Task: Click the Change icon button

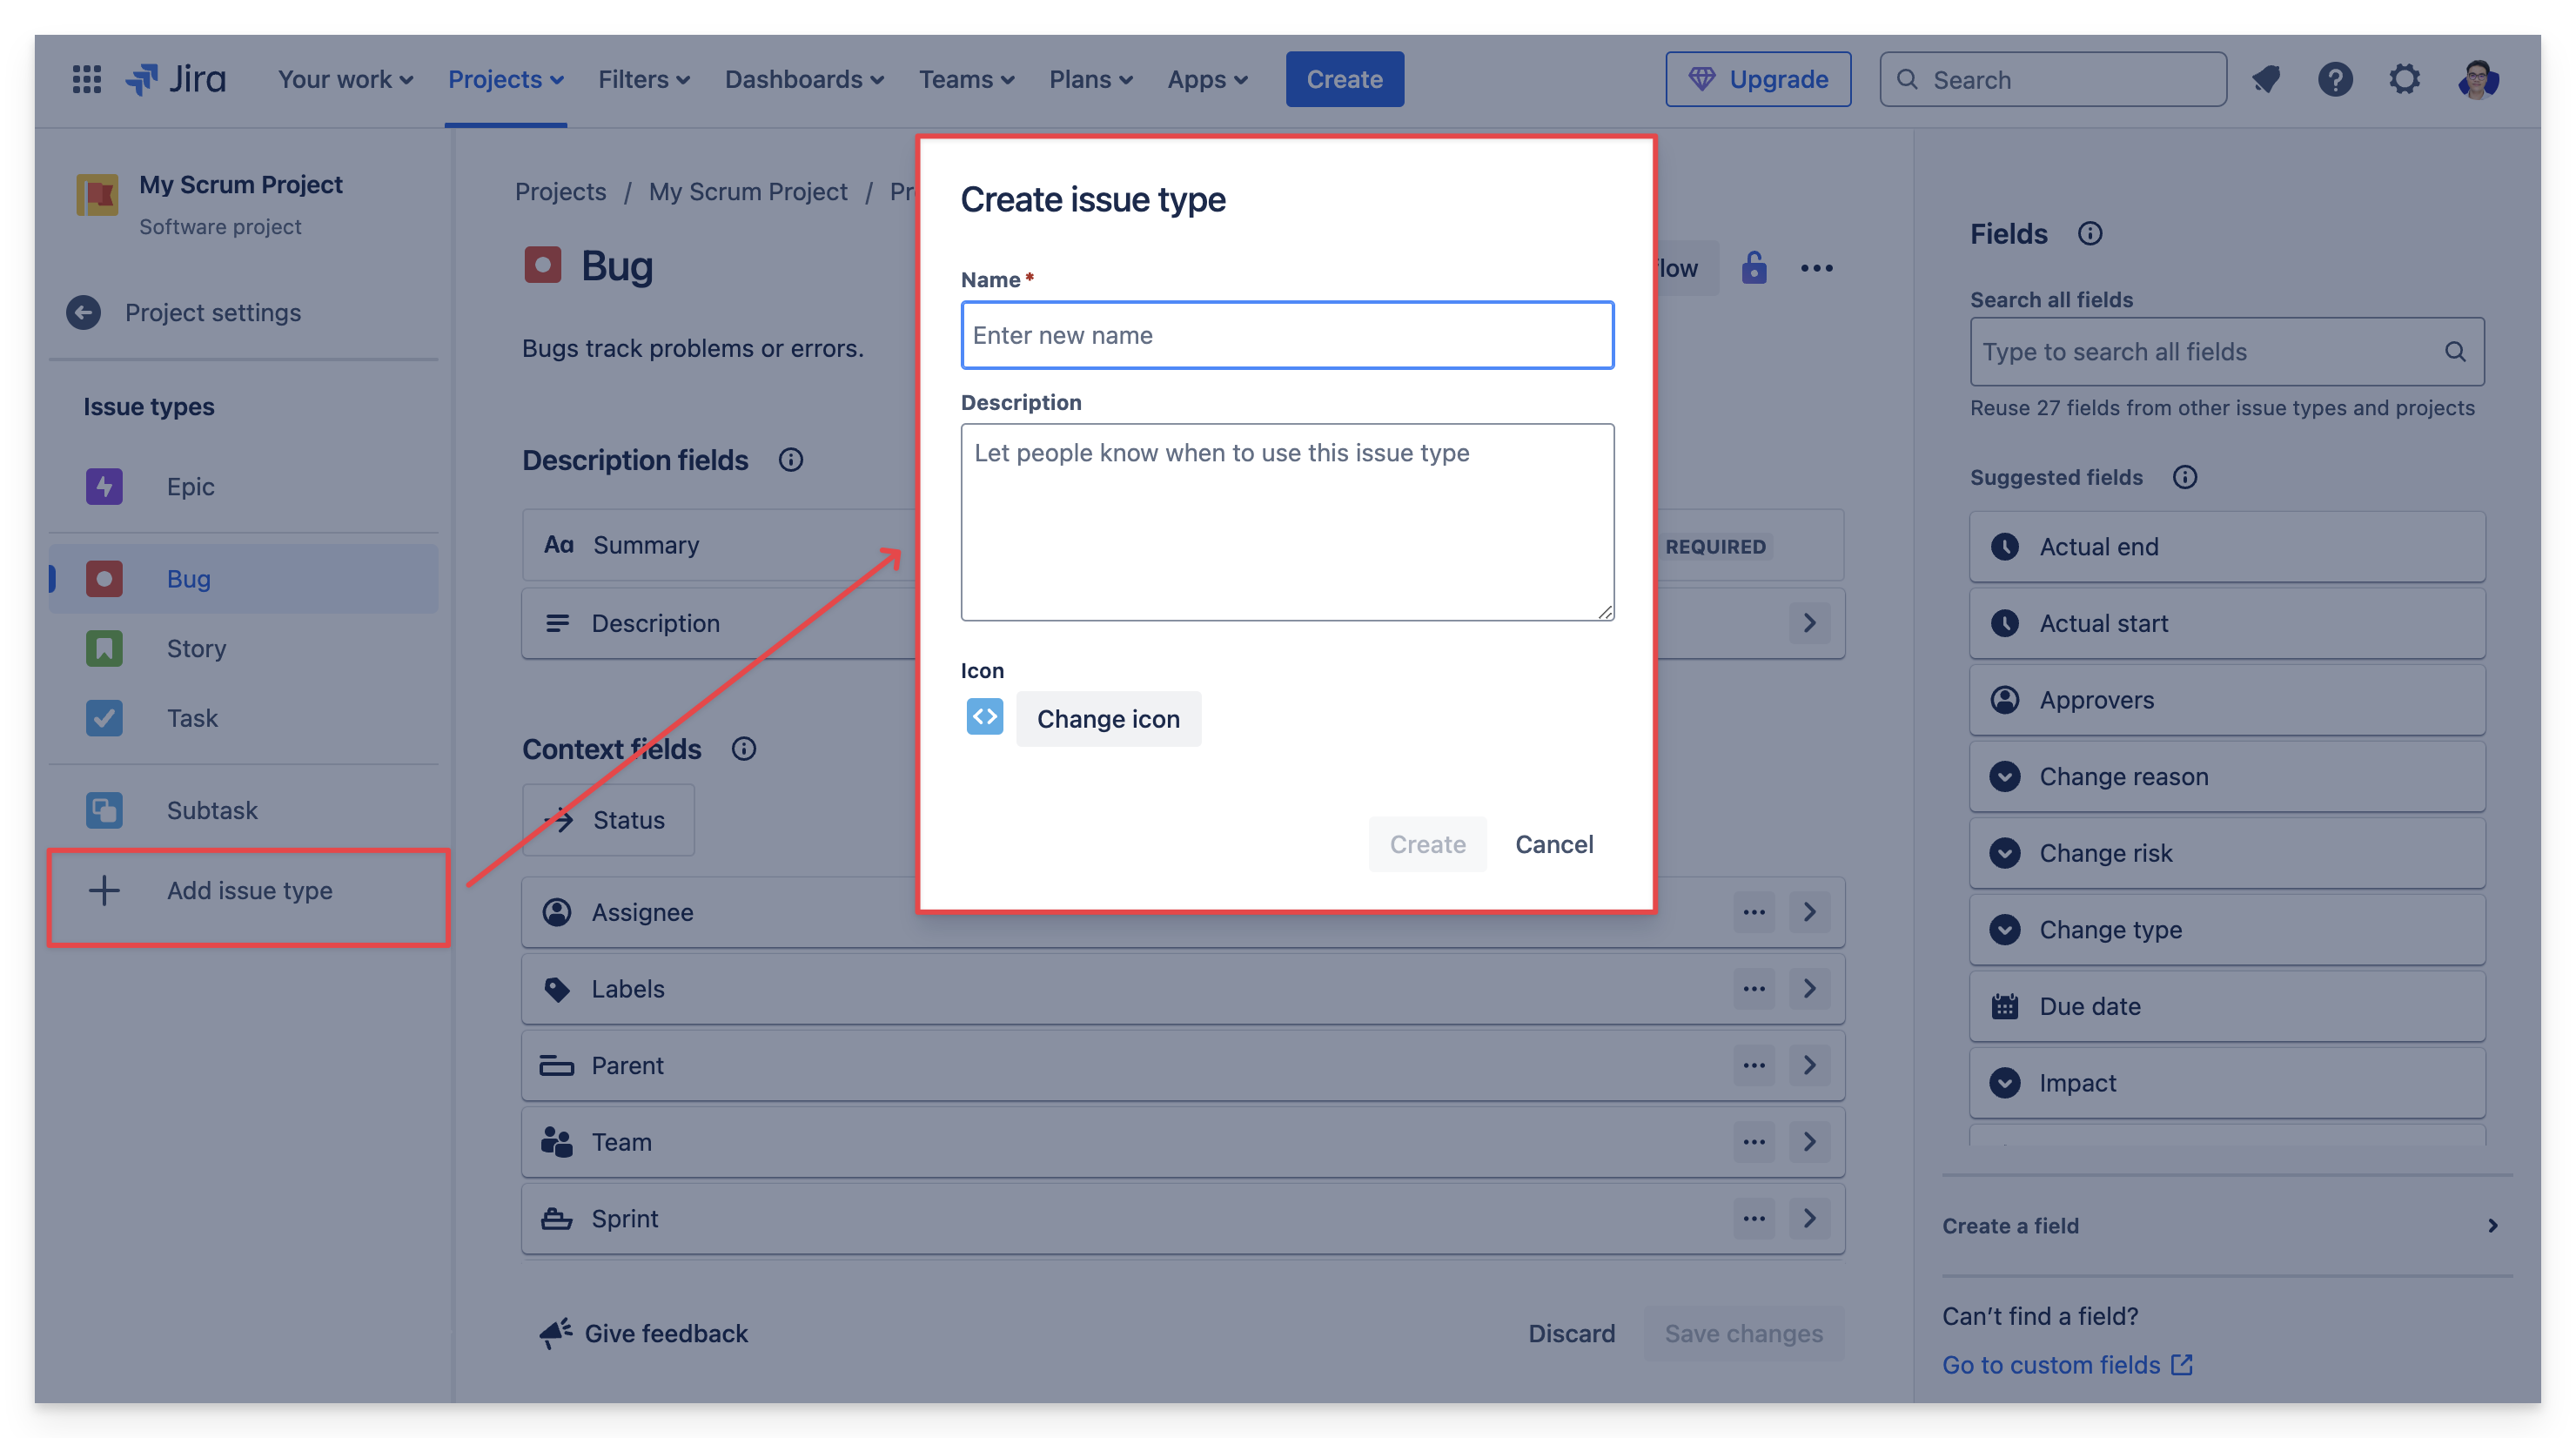Action: [1108, 719]
